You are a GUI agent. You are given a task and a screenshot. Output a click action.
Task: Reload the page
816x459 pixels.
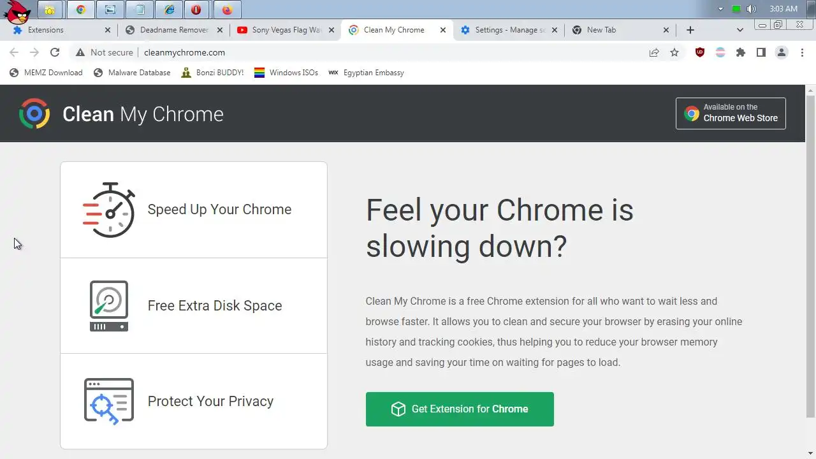point(55,52)
